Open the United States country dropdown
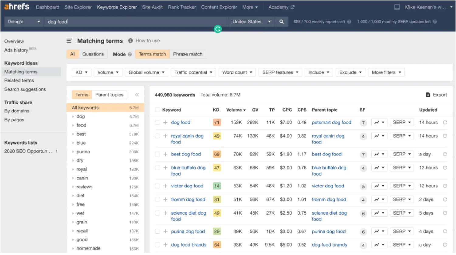Image resolution: width=456 pixels, height=255 pixels. (x=251, y=22)
